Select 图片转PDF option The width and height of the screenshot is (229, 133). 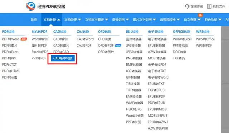point(39,46)
